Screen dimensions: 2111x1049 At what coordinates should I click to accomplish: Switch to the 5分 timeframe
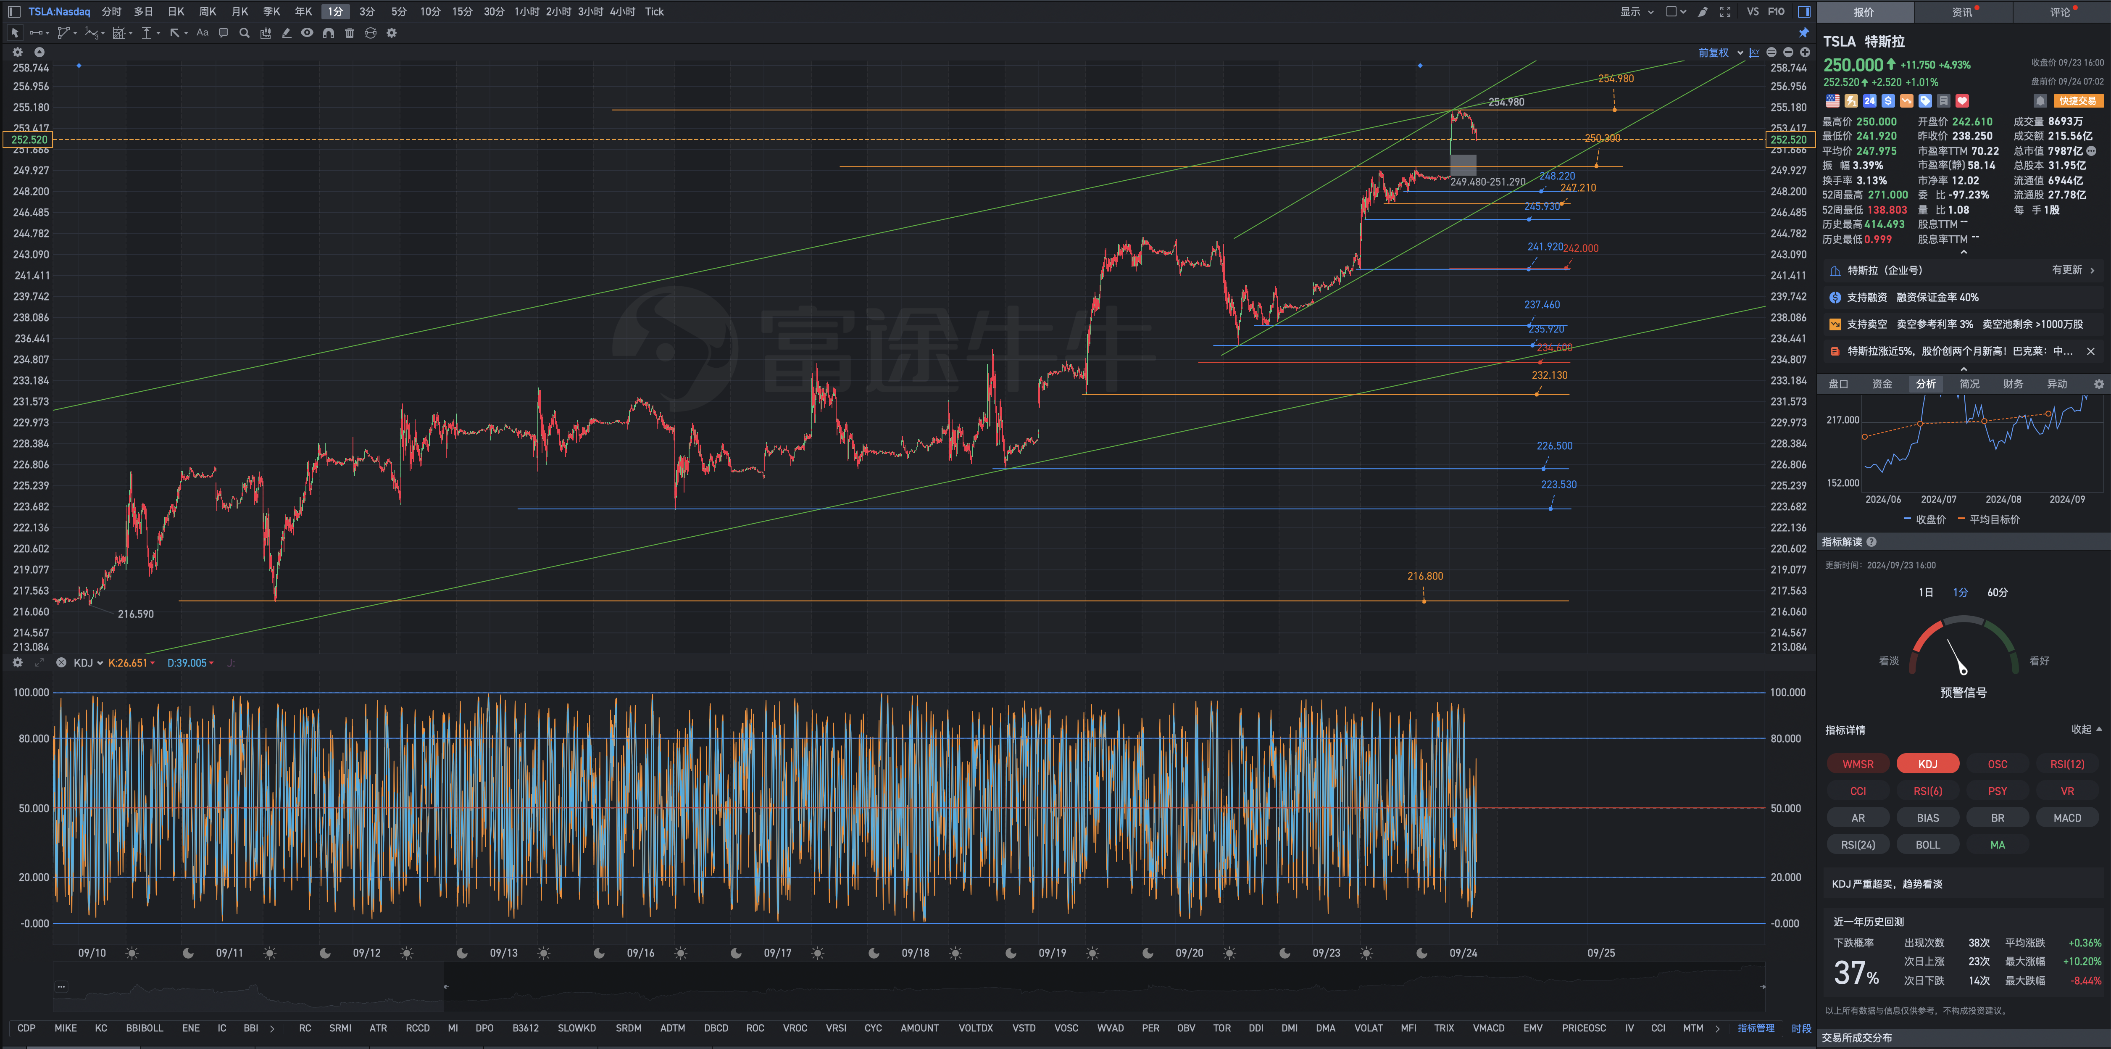pyautogui.click(x=398, y=11)
